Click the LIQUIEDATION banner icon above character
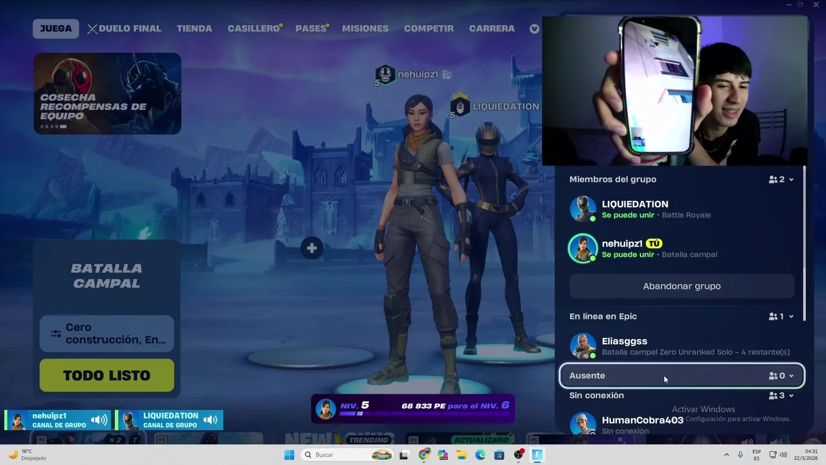This screenshot has width=826, height=465. tap(459, 105)
